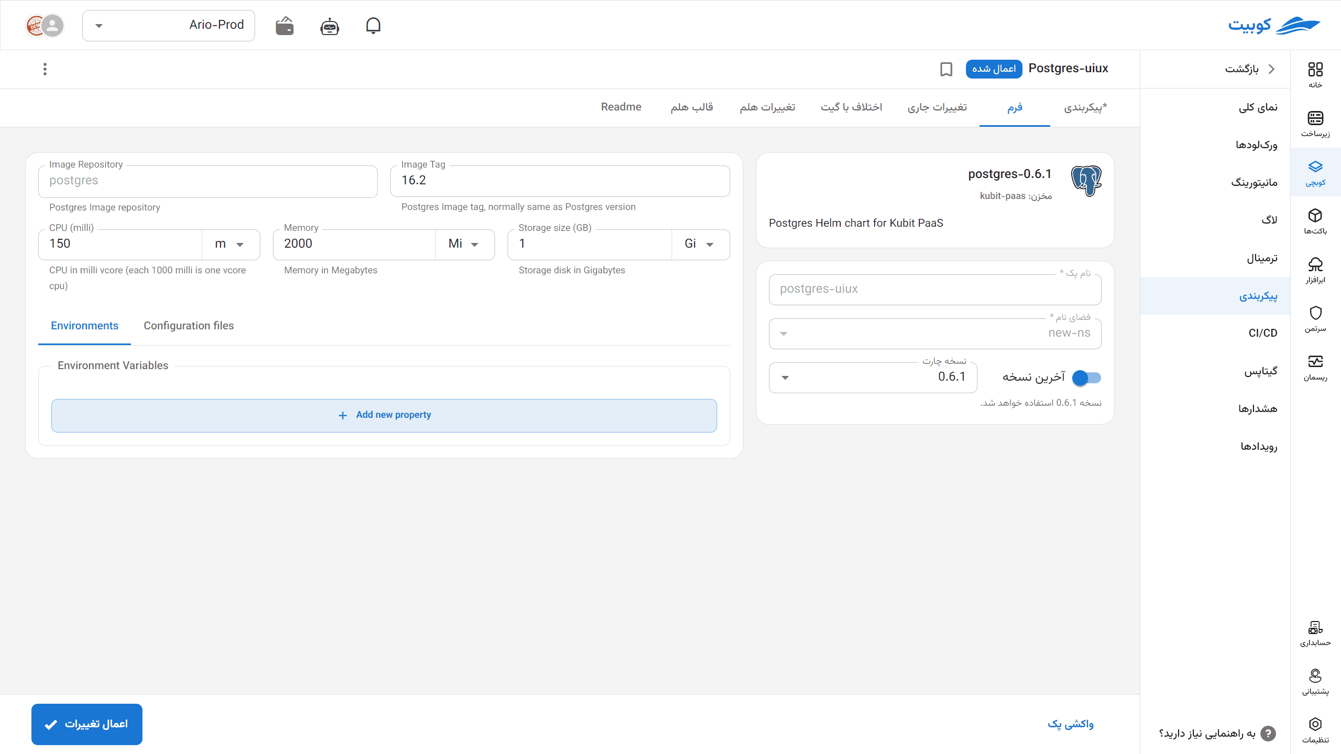The image size is (1341, 754).
Task: Open the three-dot more options menu
Action: [x=45, y=69]
